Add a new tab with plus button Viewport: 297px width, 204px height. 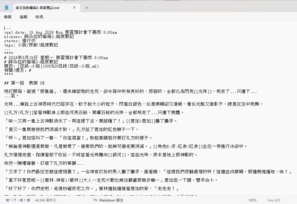pos(87,8)
